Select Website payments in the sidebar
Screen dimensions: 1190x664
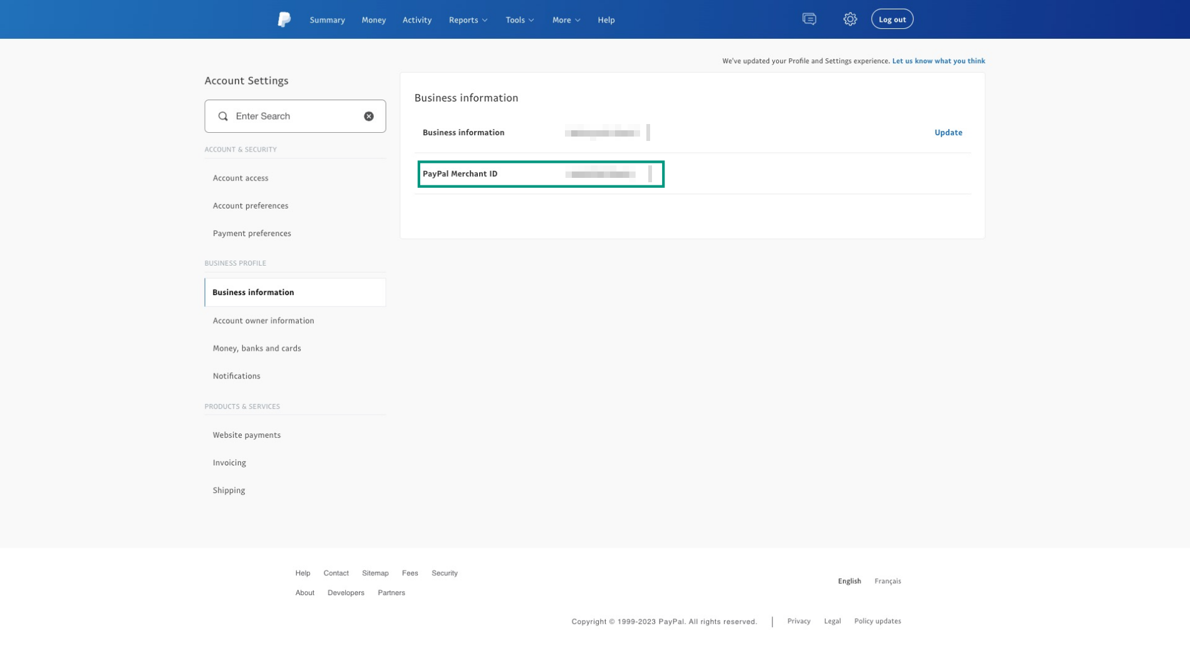[247, 435]
